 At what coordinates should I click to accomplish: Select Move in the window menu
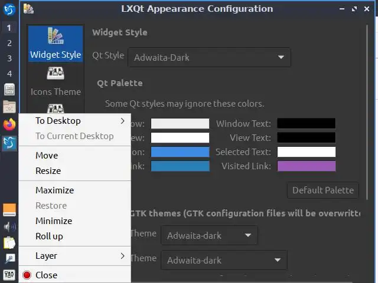(x=47, y=156)
